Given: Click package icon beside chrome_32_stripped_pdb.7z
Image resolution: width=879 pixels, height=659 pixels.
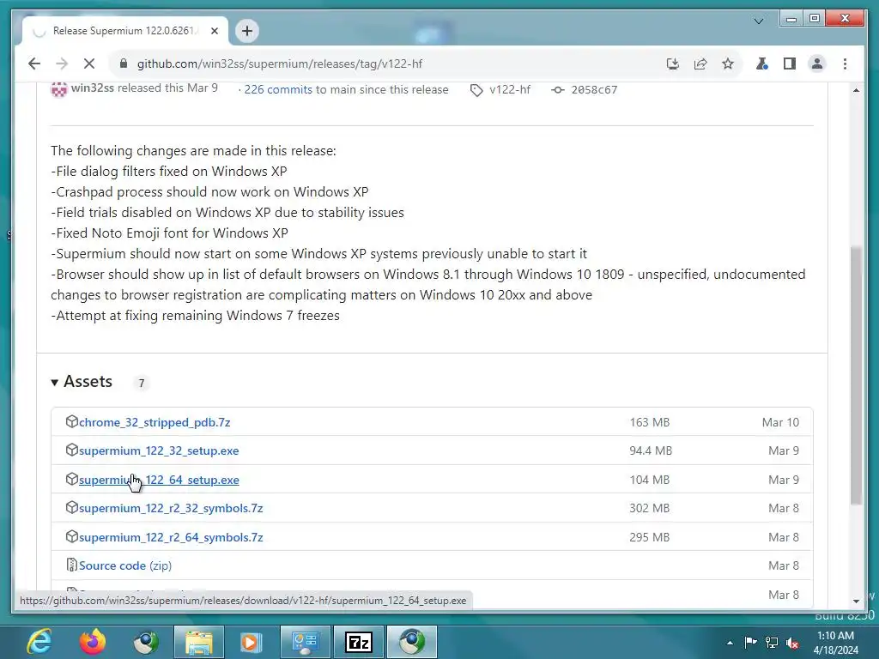Looking at the screenshot, I should pos(71,421).
